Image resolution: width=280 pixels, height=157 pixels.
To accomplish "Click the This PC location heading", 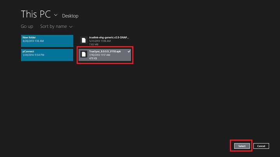I will point(35,14).
